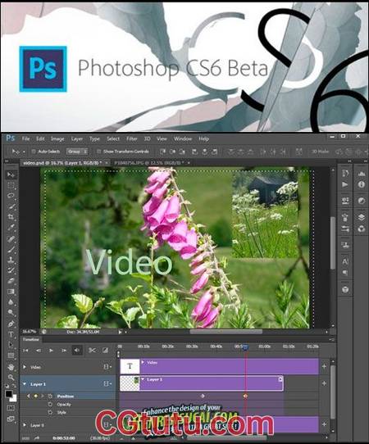Viewport: 369px width, 444px height.
Task: Click the 16.67% zoom level field
Action: 30,332
